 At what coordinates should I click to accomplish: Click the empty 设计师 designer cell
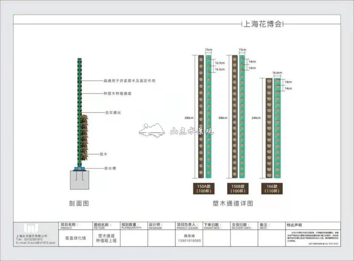(161, 238)
